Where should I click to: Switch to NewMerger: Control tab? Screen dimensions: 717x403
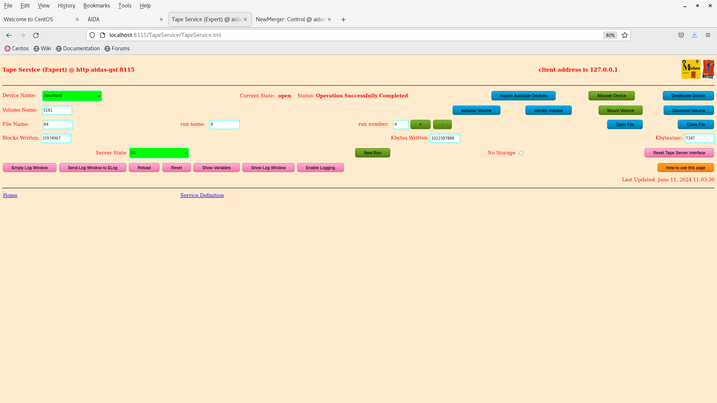[x=290, y=19]
